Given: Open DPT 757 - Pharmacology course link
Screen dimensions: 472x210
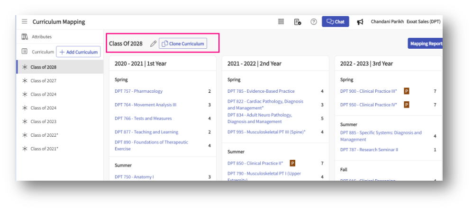Looking at the screenshot, I should (138, 91).
